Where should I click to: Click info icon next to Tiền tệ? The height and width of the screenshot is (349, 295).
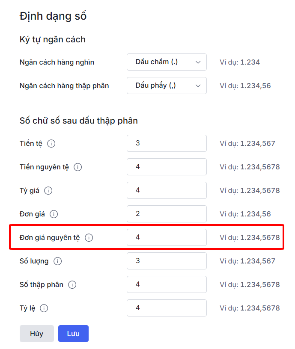click(x=51, y=144)
